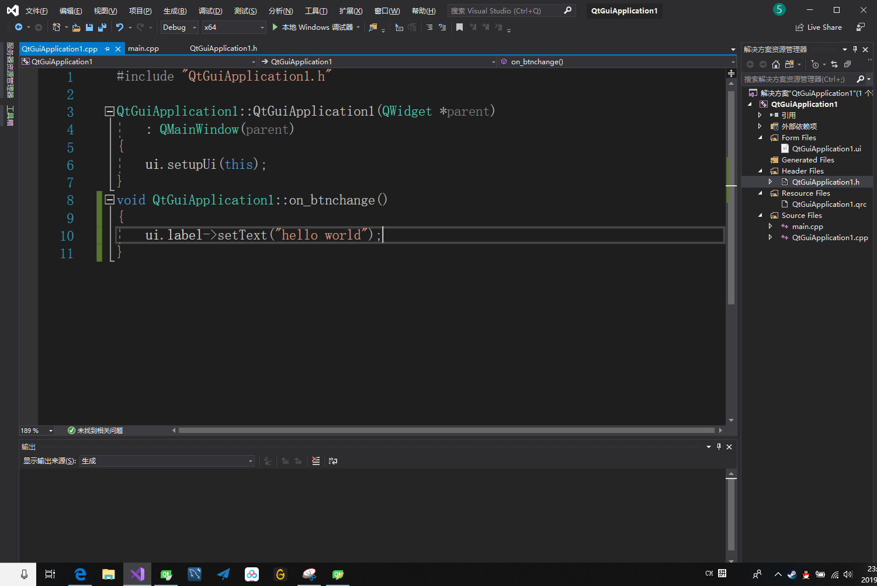Open Visual Studio from the Windows taskbar
Image resolution: width=877 pixels, height=586 pixels.
pyautogui.click(x=137, y=574)
